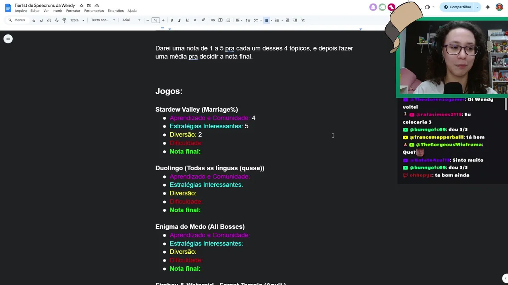
Task: Toggle the numbered list button
Action: [277, 20]
